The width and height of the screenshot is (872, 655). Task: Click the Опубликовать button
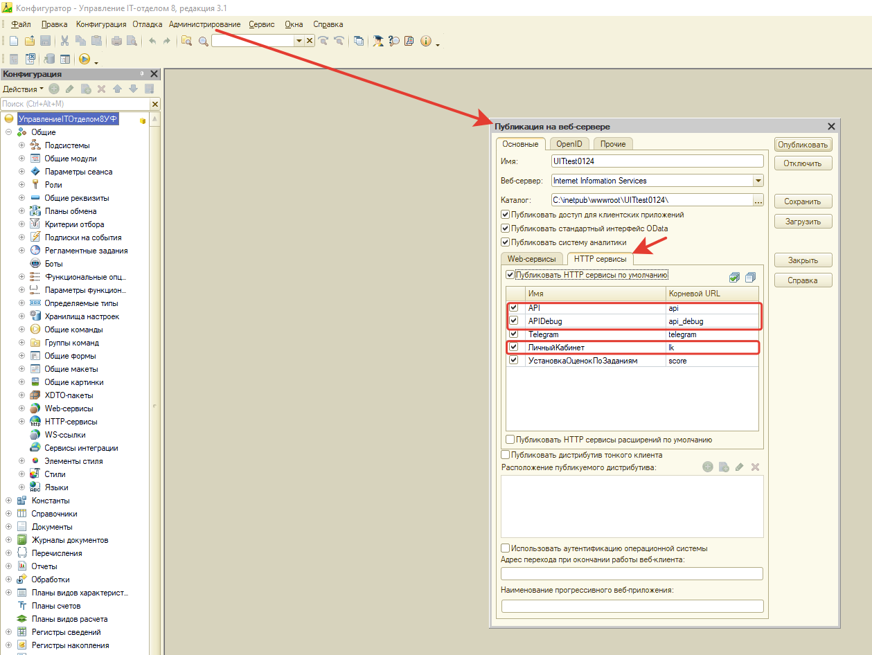coord(803,145)
